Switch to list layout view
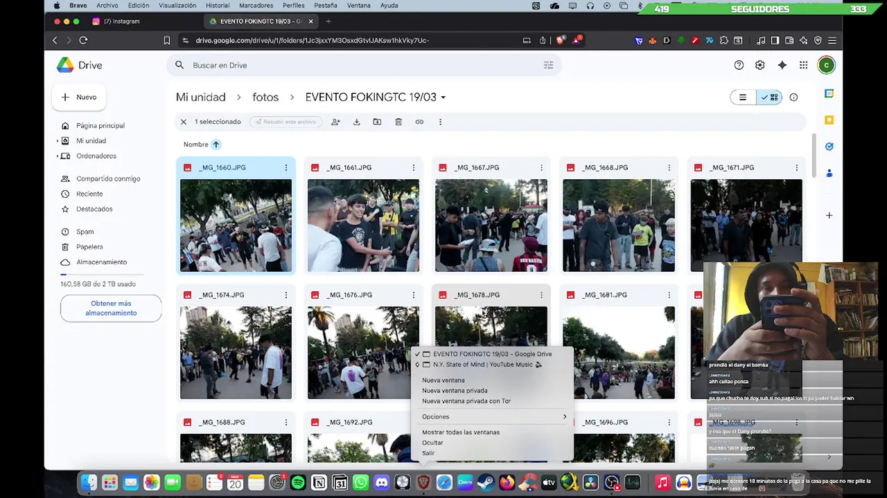Screen dimensions: 887x498 (743, 97)
